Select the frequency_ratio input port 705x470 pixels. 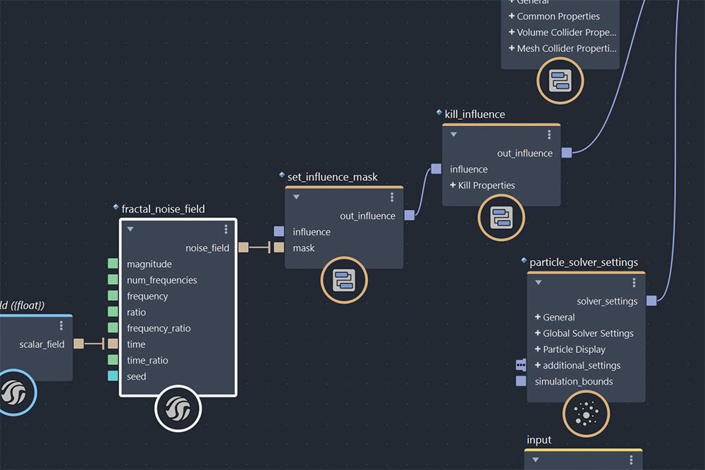coord(113,328)
